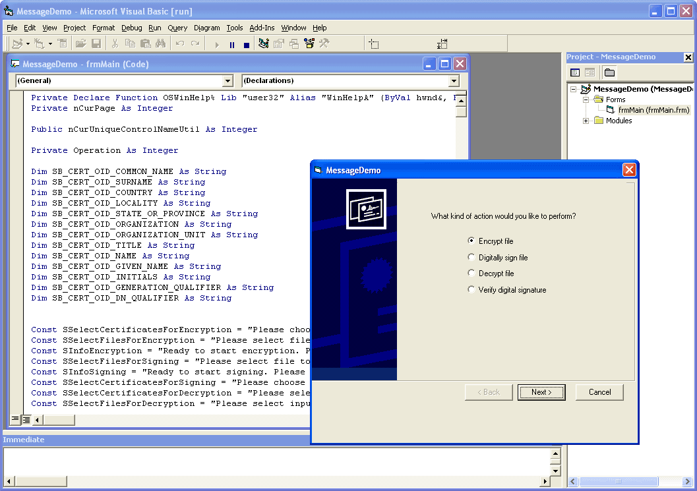697x491 pixels.
Task: Pause execution with the Break icon
Action: coord(232,44)
